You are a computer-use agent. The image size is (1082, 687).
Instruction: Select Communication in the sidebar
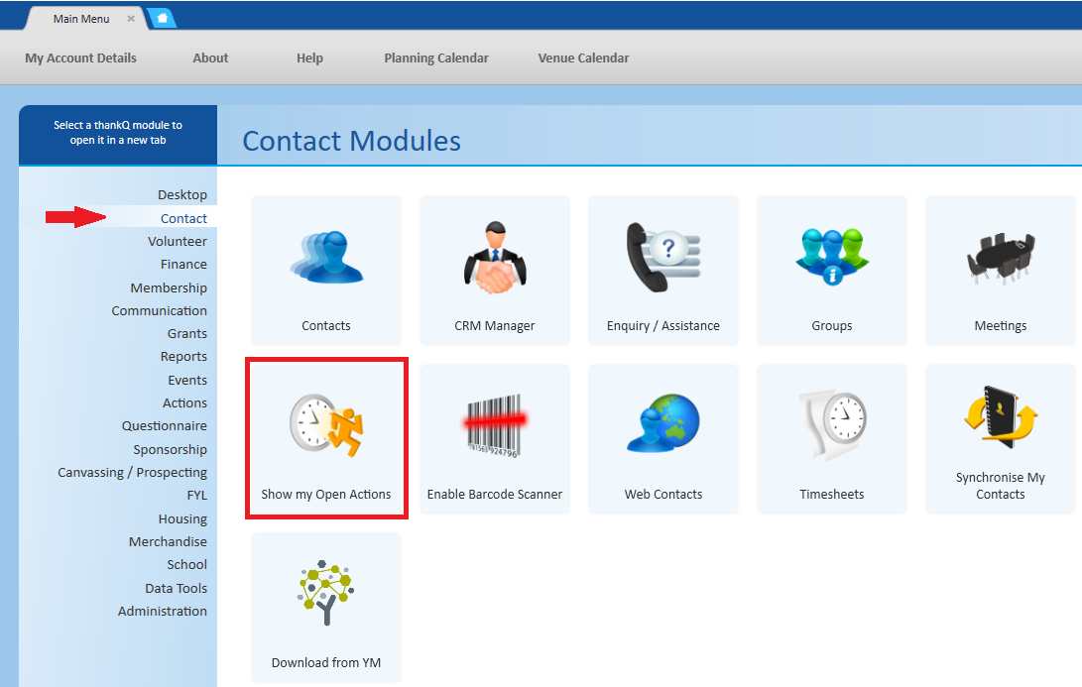160,310
